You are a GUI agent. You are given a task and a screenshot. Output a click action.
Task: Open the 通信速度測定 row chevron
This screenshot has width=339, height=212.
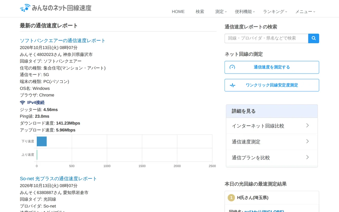(308, 141)
